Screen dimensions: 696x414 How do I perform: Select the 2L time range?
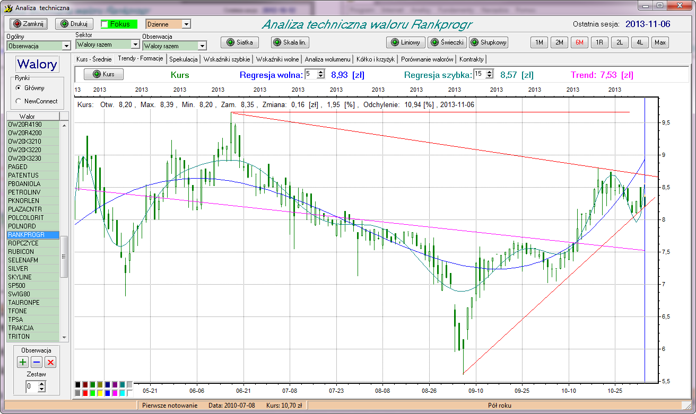click(619, 42)
